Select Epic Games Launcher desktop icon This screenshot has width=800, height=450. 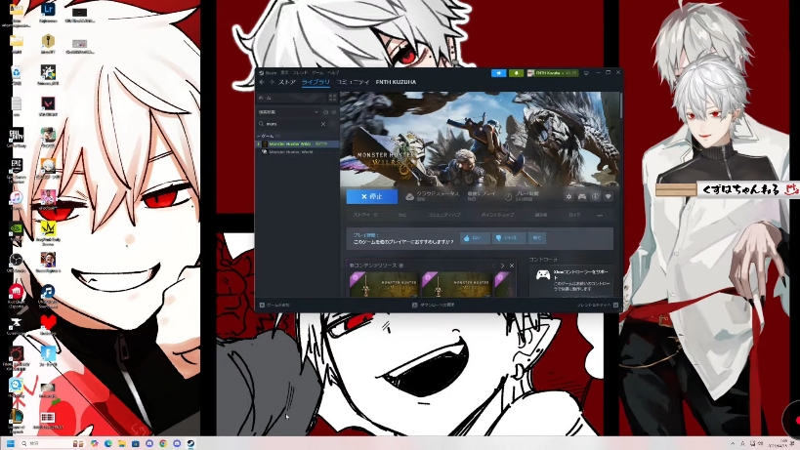pyautogui.click(x=17, y=169)
